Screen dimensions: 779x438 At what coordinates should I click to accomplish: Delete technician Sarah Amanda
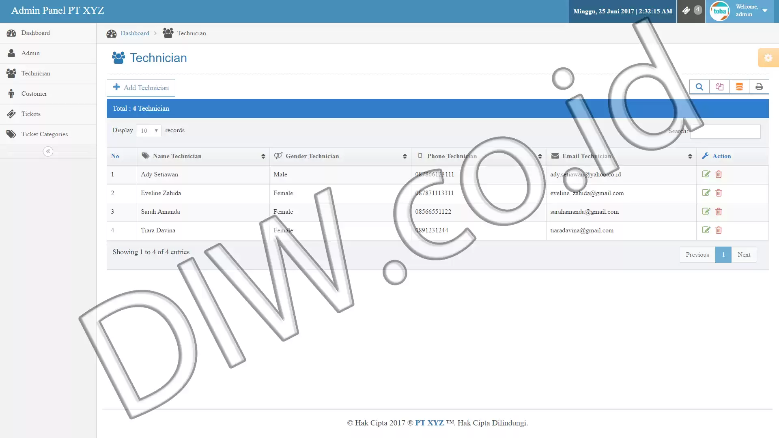[719, 211]
